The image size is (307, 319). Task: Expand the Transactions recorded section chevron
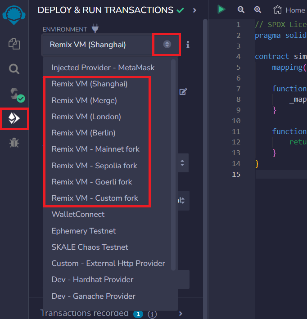coord(181,314)
